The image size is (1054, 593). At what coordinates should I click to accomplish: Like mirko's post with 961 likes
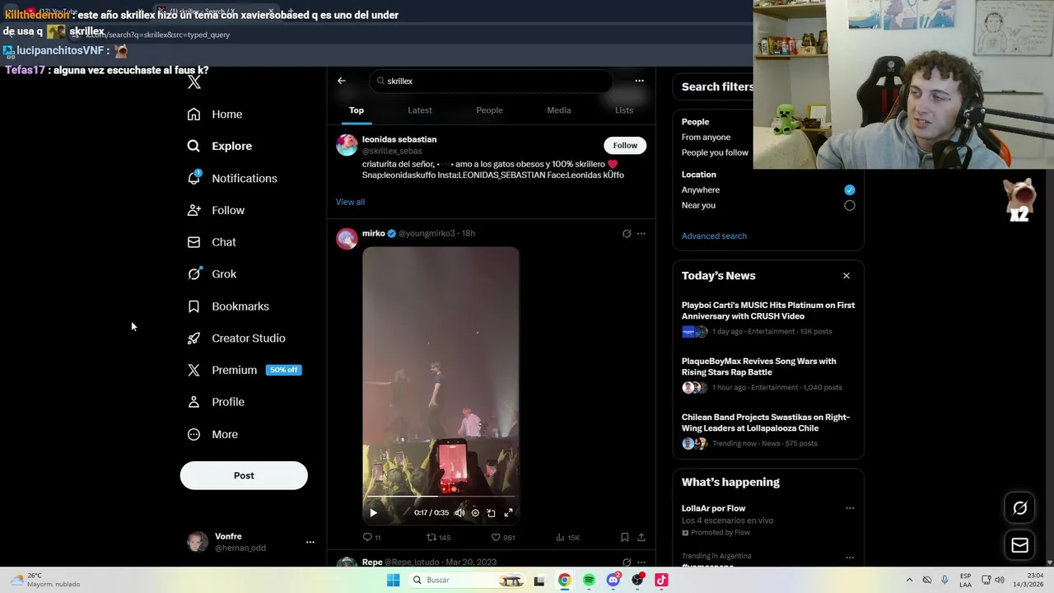(503, 537)
